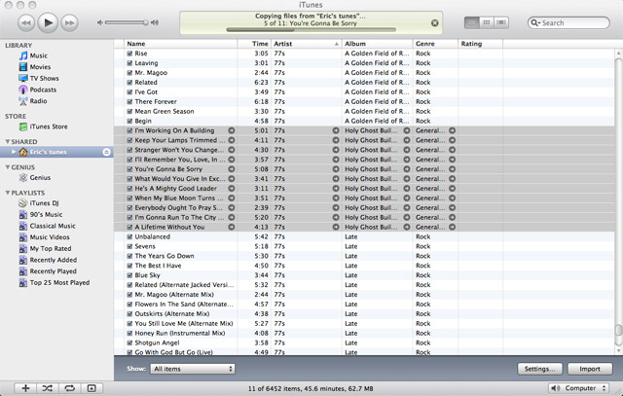
Task: Sort by the Genre column
Action: [435, 44]
